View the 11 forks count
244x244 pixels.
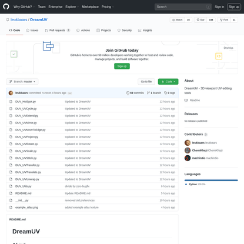[234, 20]
